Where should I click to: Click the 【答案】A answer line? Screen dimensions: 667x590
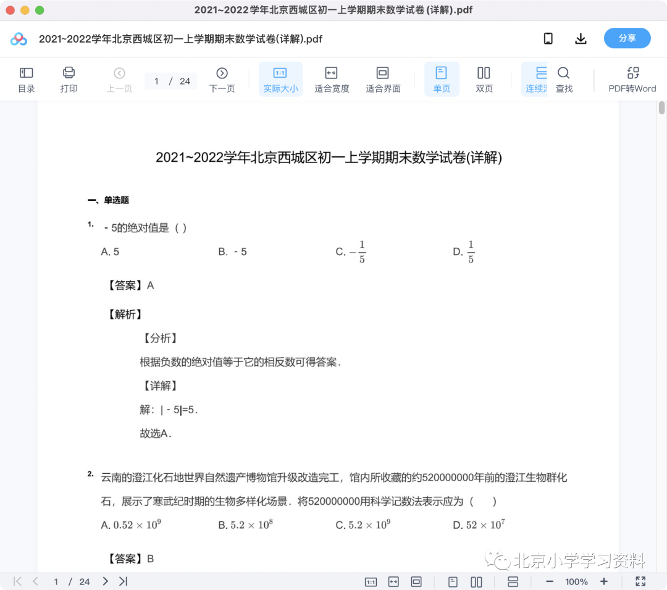129,285
